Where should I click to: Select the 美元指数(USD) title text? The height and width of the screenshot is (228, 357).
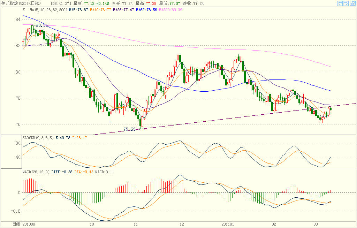click(x=14, y=3)
